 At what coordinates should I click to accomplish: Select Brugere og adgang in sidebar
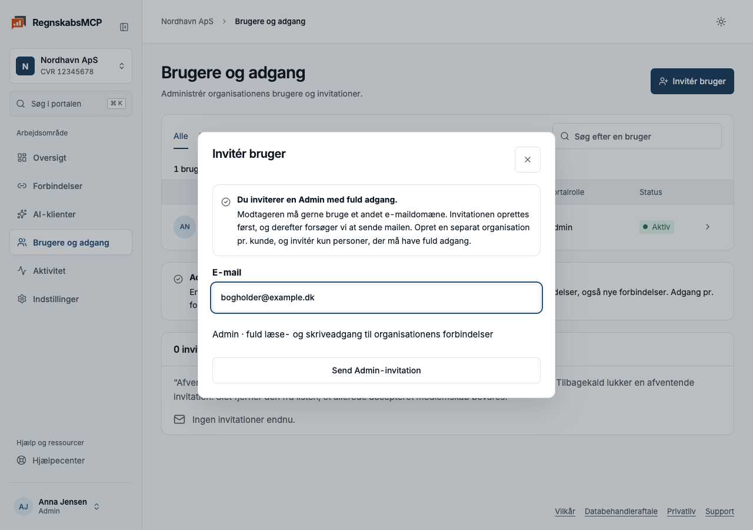click(x=71, y=243)
